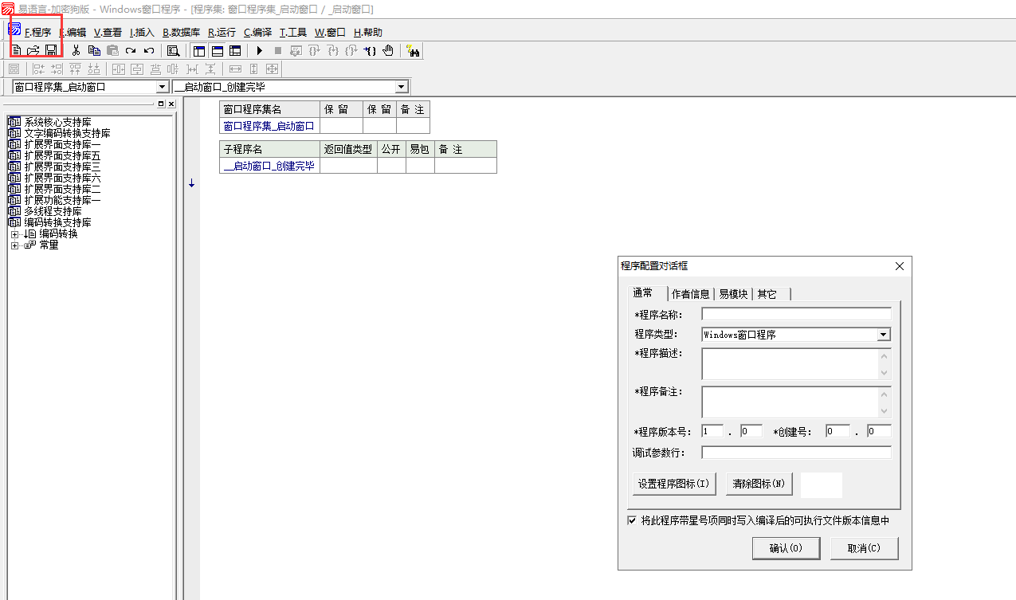1016x600 pixels.
Task: Open the R.运行 menu
Action: click(x=222, y=33)
